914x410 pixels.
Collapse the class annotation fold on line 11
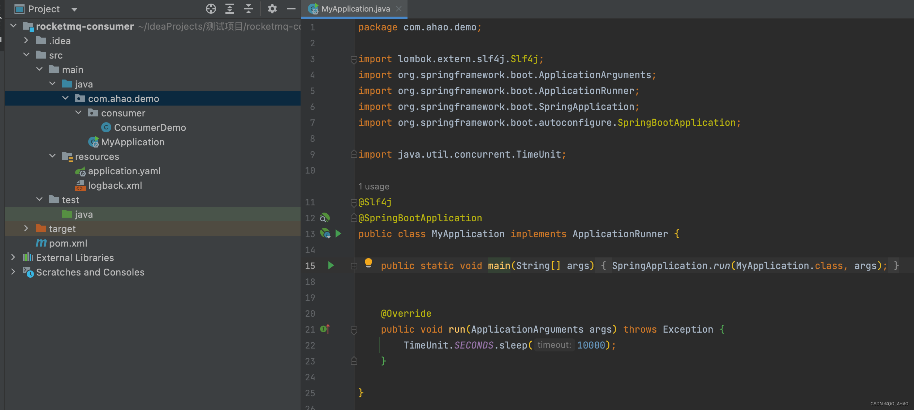point(354,202)
